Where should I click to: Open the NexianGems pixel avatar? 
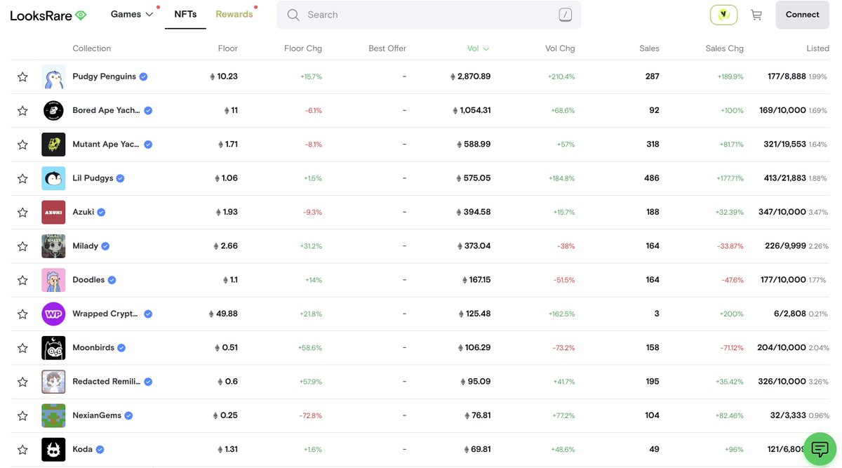click(53, 415)
